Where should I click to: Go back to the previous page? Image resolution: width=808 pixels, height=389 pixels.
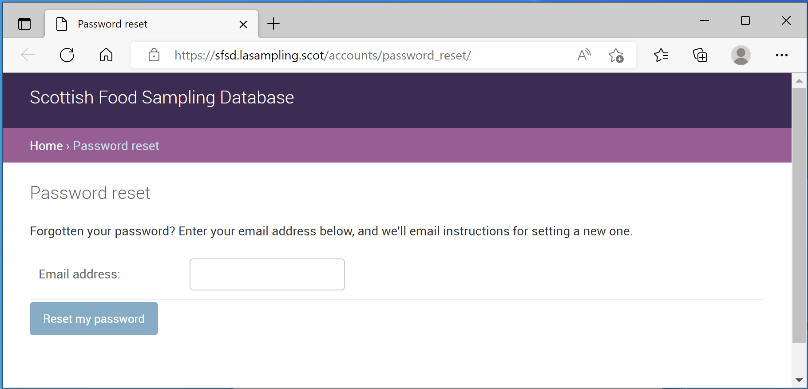pos(28,55)
